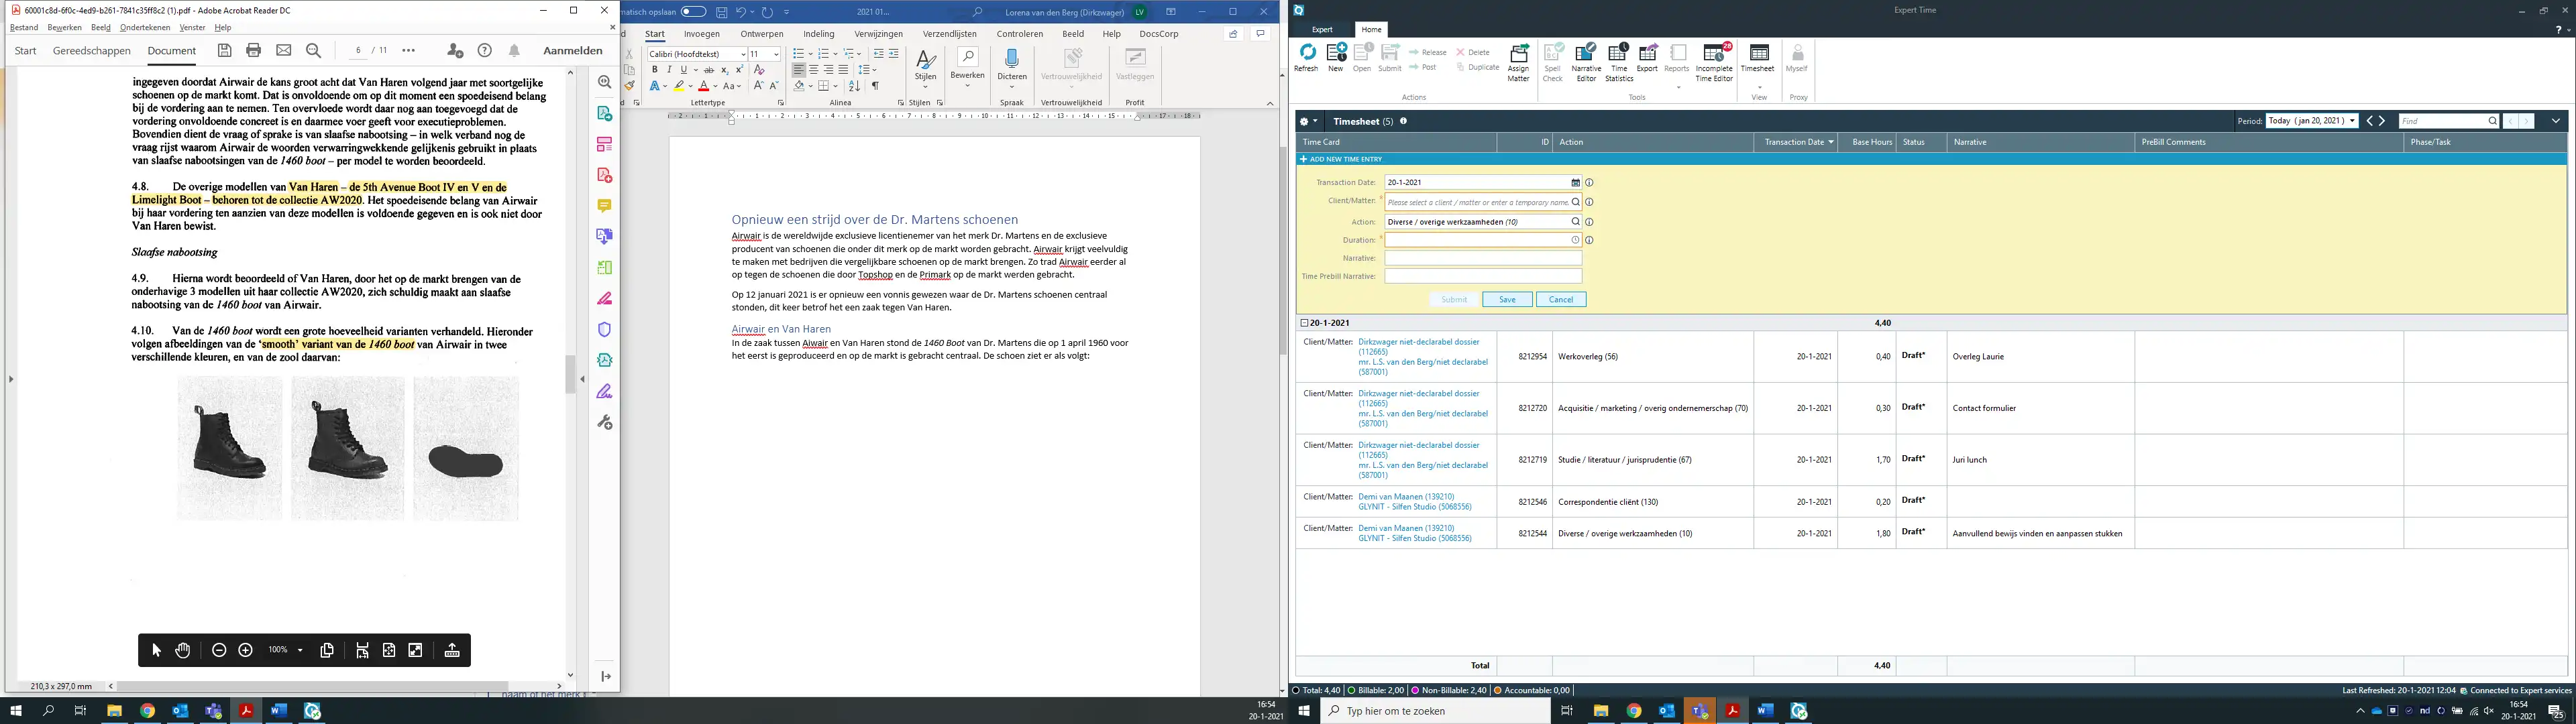Collapse the 20-1-2021 date group
This screenshot has height=724, width=2576.
point(1304,323)
